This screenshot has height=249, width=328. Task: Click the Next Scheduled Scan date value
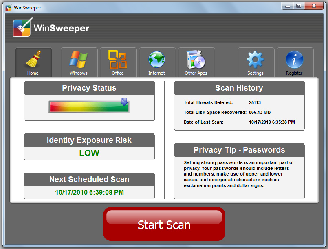click(x=89, y=192)
